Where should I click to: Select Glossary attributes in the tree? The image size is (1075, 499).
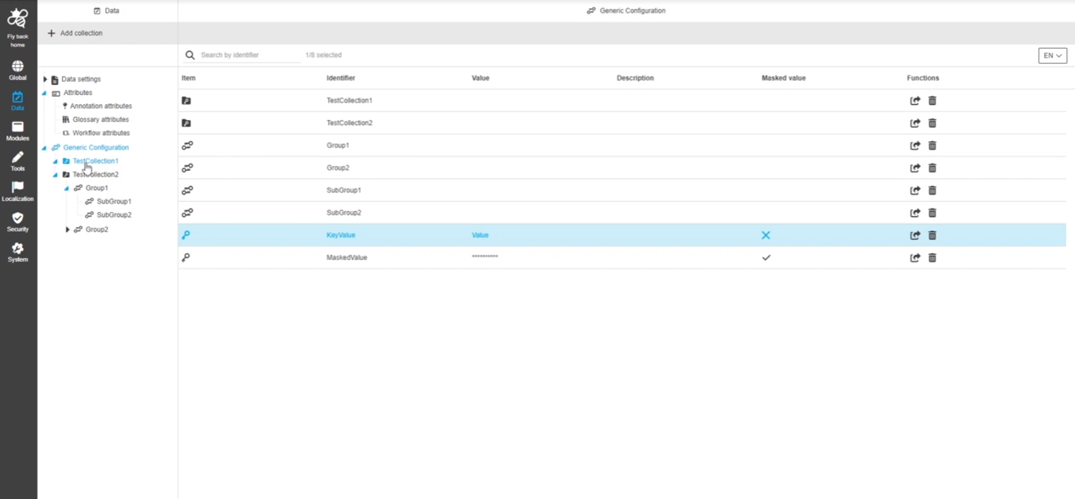[100, 120]
